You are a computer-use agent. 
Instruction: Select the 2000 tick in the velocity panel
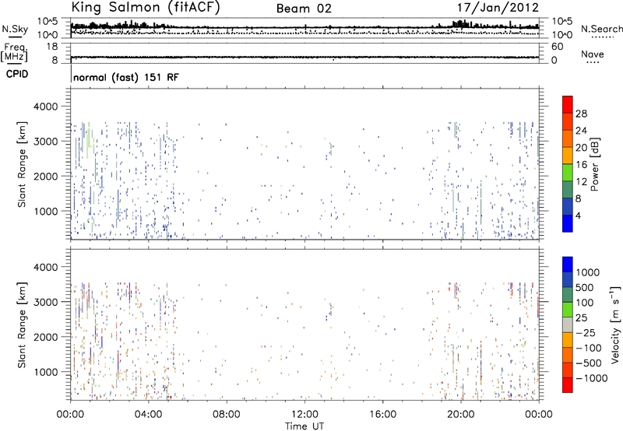pyautogui.click(x=48, y=337)
